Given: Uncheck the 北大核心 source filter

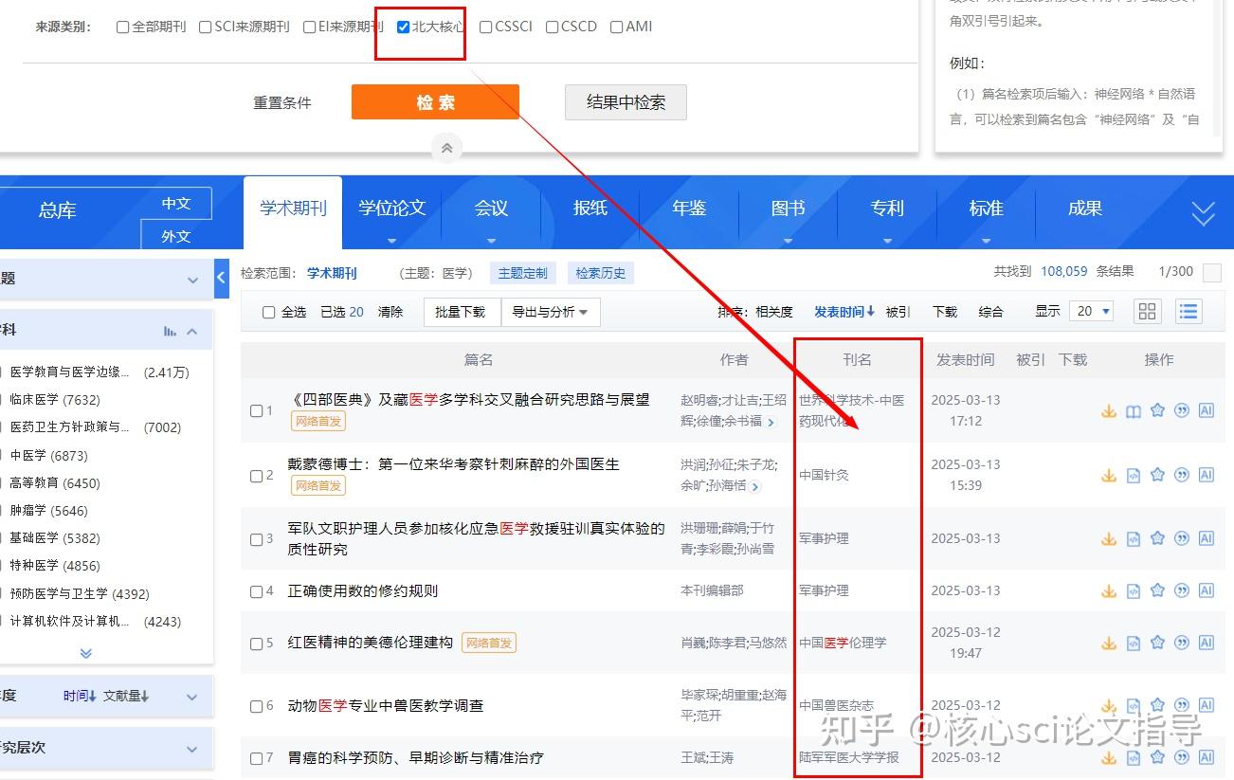Looking at the screenshot, I should coord(402,27).
